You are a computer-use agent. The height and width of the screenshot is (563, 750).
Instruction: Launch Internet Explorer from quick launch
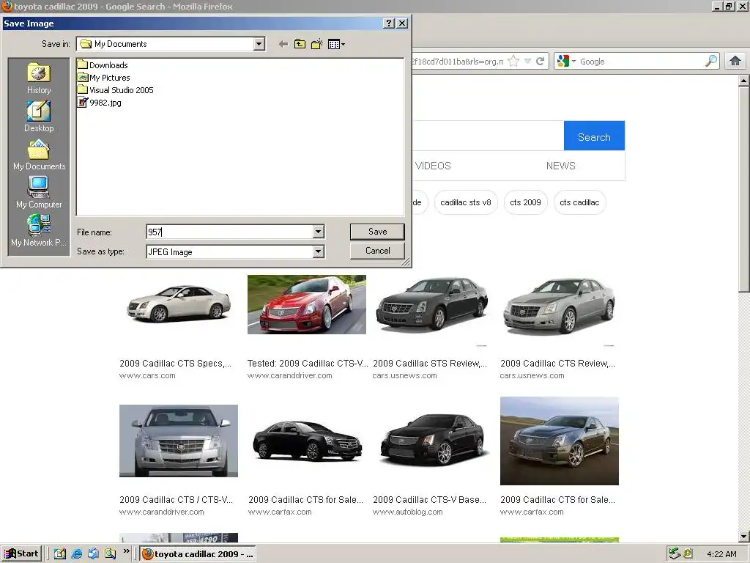[76, 554]
